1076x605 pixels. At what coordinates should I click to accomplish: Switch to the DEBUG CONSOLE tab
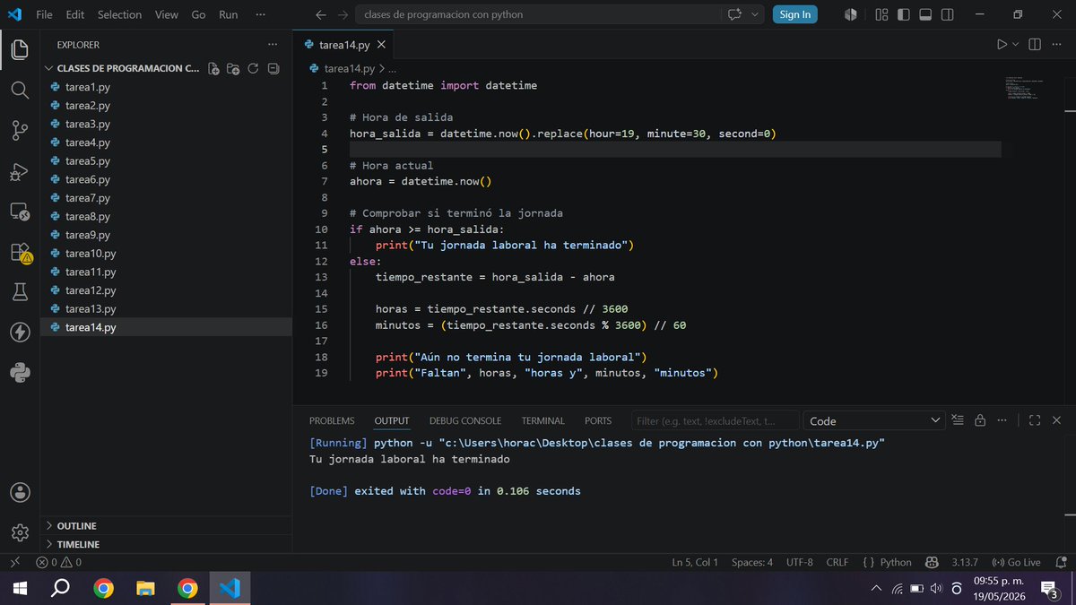point(465,420)
